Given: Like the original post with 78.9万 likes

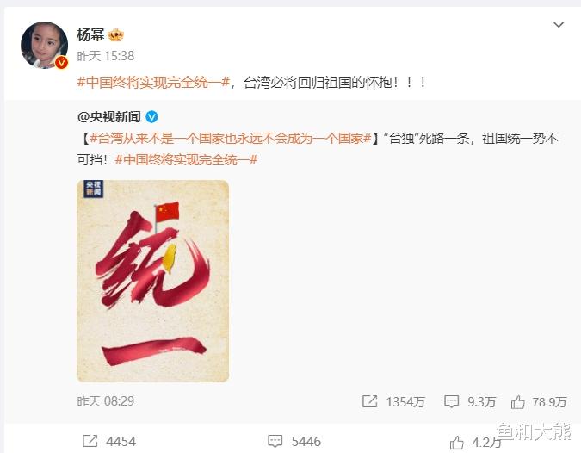Looking at the screenshot, I should [517, 401].
